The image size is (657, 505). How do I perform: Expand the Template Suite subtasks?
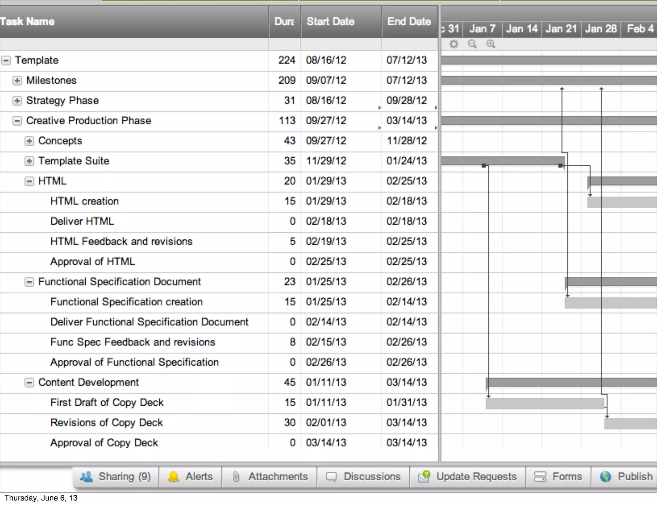click(29, 161)
